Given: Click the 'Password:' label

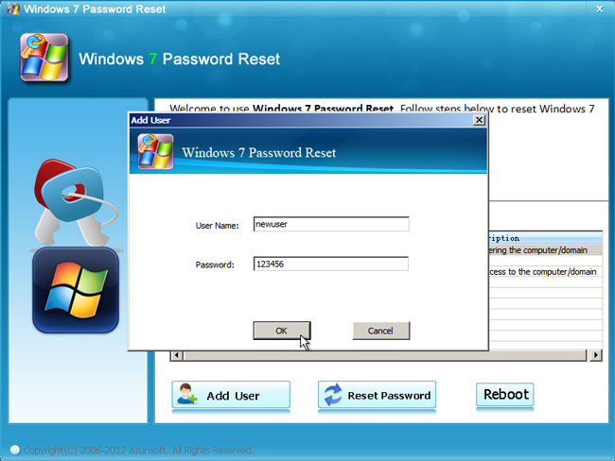Looking at the screenshot, I should [215, 265].
